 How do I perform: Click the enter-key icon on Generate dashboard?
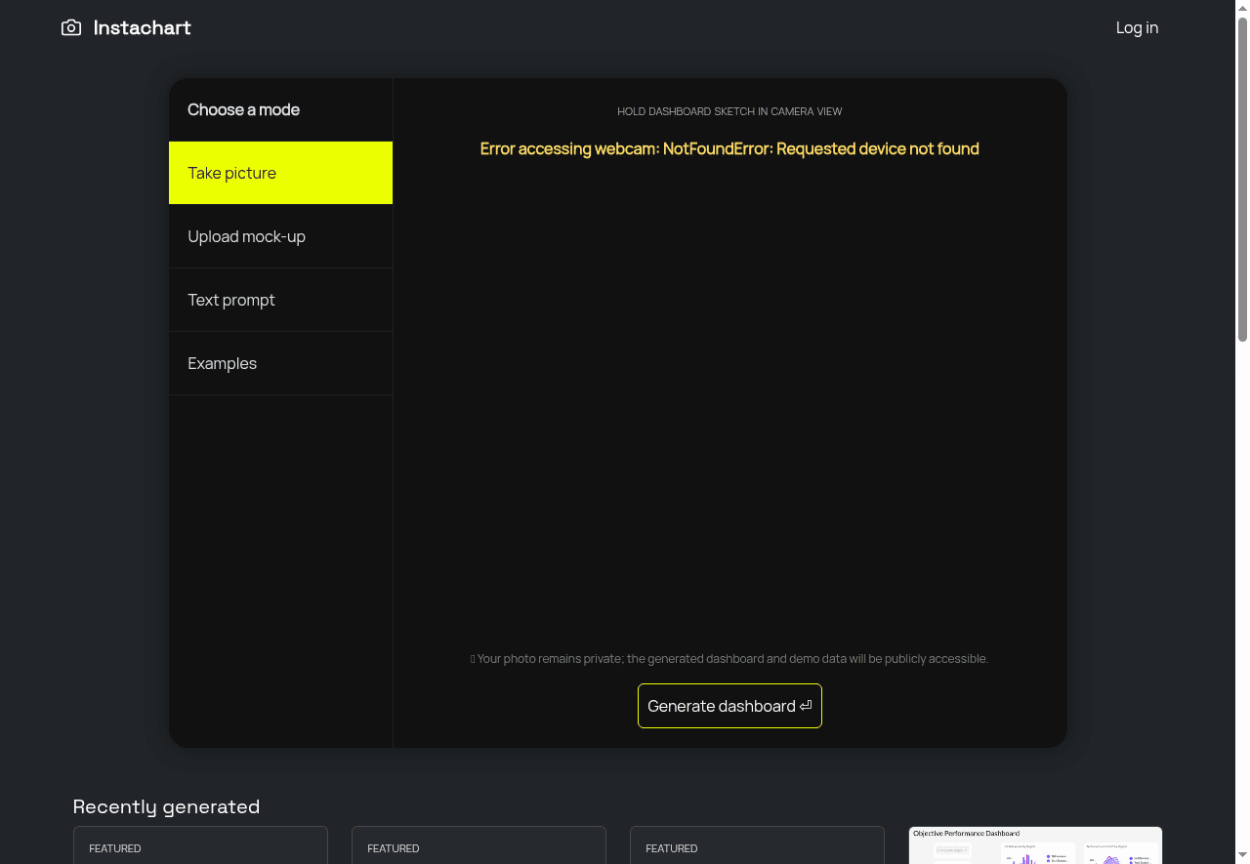tap(806, 706)
